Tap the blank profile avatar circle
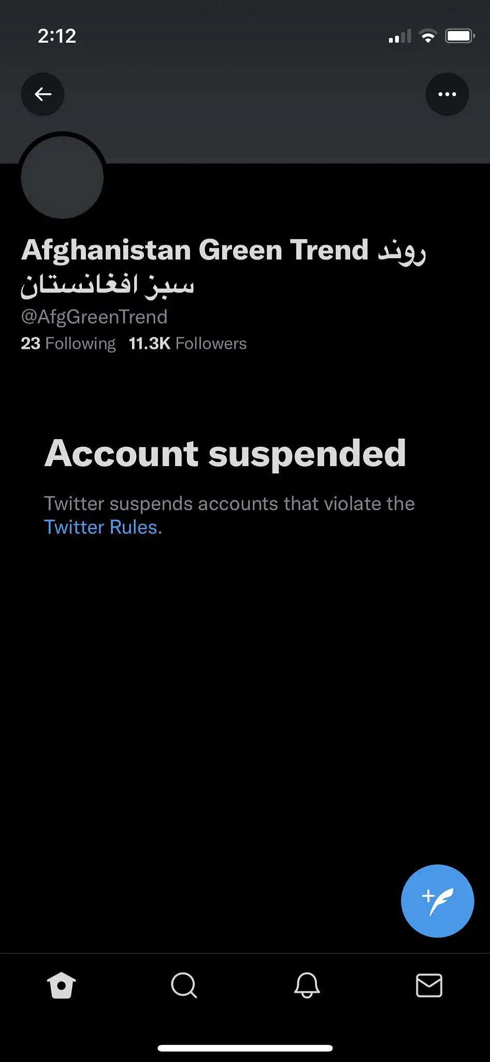The width and height of the screenshot is (490, 1062). (62, 177)
